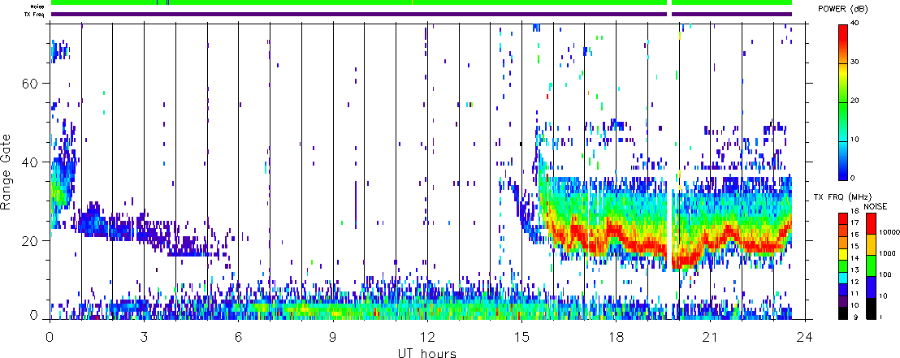Select x-axis tick label '12'

427,337
